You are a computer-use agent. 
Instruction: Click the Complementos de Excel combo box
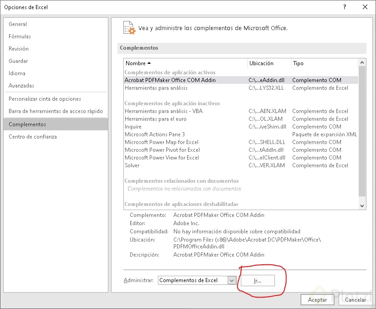pyautogui.click(x=197, y=280)
